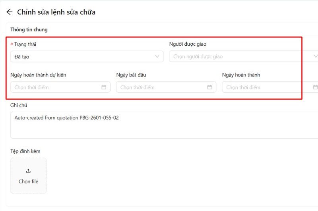Viewport: 318px width, 211px height.
Task: Click the Ngày bắt đầu label
Action: point(131,75)
